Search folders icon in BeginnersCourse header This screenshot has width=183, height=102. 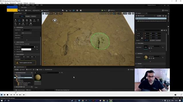click(x=32, y=73)
